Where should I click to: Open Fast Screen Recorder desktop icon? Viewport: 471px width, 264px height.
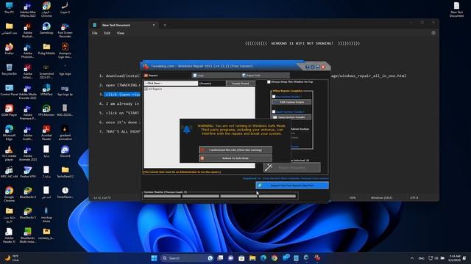pos(65,30)
